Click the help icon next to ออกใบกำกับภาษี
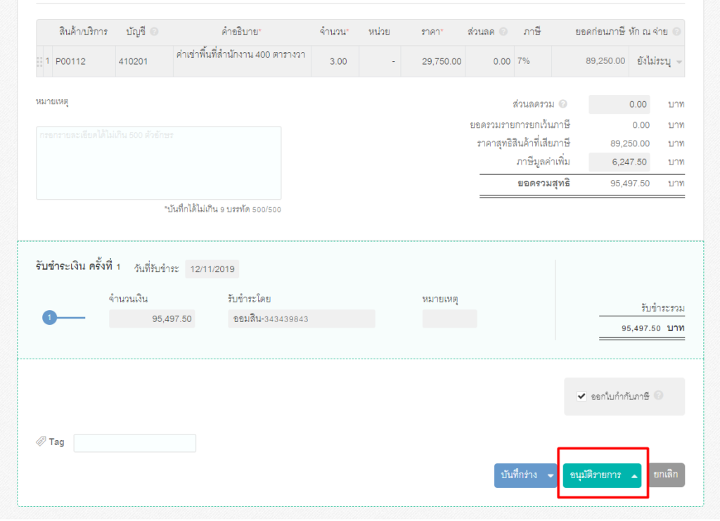 pos(658,396)
